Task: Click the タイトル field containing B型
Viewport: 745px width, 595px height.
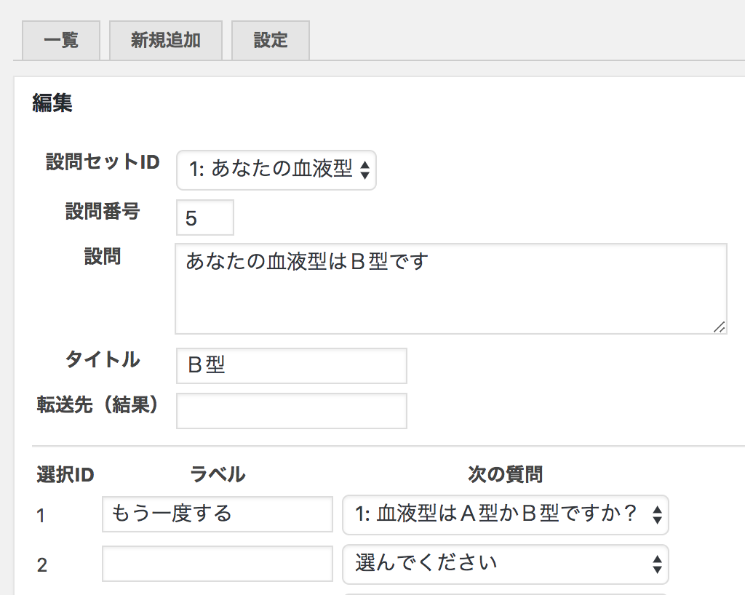Action: click(291, 366)
